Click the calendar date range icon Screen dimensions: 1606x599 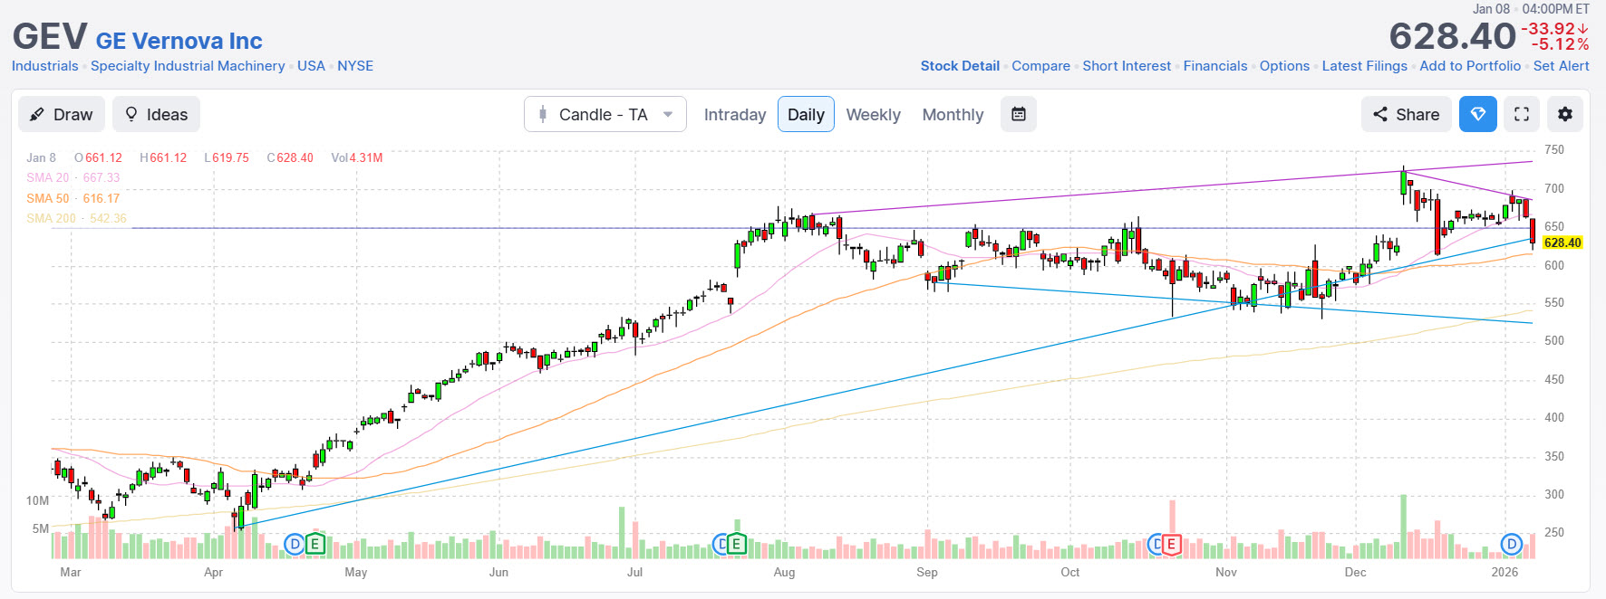(1018, 115)
